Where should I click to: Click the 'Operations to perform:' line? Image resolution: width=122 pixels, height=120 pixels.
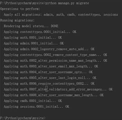pyautogui.click(x=20, y=9)
